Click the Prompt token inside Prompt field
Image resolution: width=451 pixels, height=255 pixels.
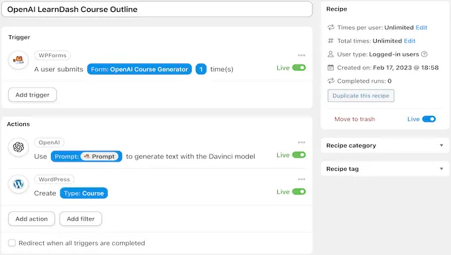point(99,156)
